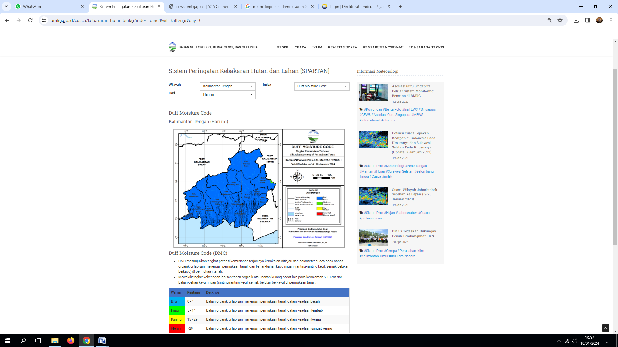Click the browser forward arrow

19,20
